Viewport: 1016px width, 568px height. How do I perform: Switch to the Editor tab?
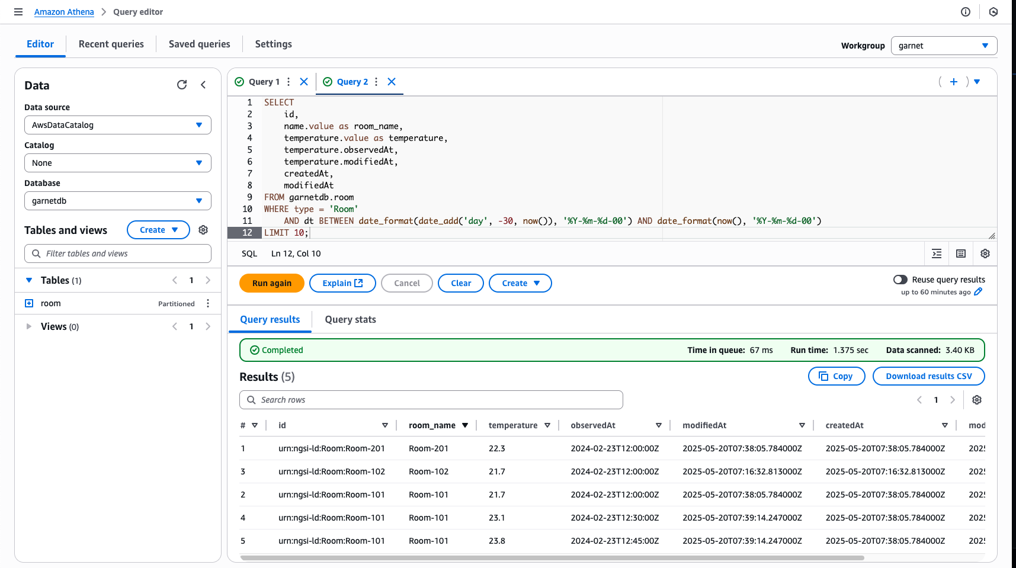40,44
